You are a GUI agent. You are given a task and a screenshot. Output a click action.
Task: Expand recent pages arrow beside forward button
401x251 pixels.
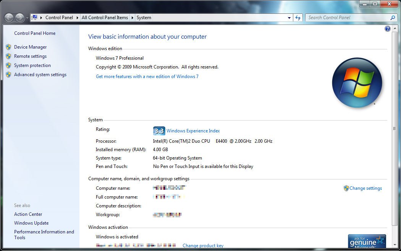click(27, 18)
